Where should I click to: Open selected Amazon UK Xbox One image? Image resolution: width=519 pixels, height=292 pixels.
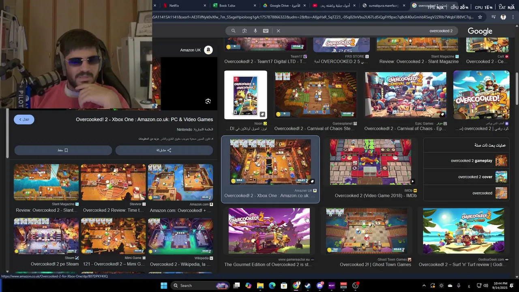(x=270, y=162)
